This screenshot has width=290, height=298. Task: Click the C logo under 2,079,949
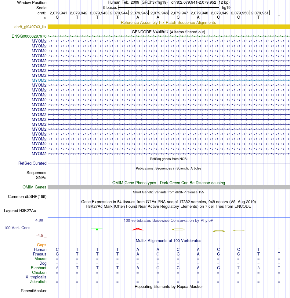[x=219, y=231]
